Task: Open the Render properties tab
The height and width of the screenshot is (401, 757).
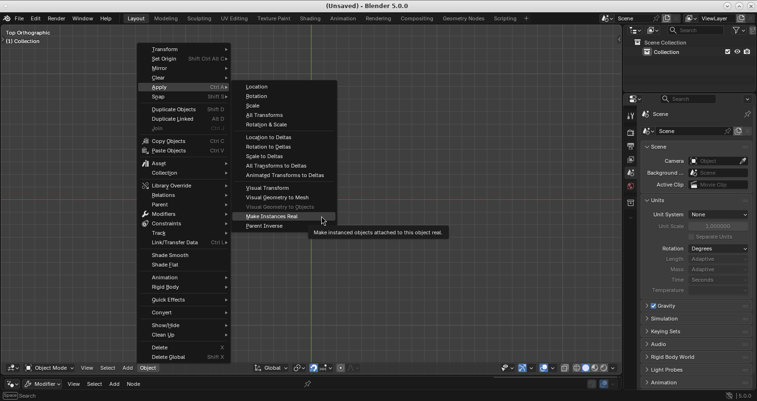Action: (630, 133)
